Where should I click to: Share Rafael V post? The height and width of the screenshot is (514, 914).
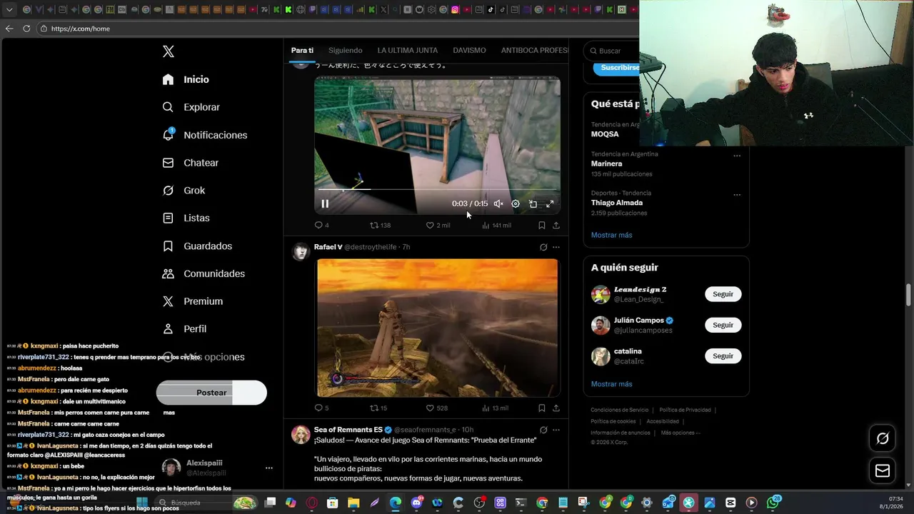point(556,408)
